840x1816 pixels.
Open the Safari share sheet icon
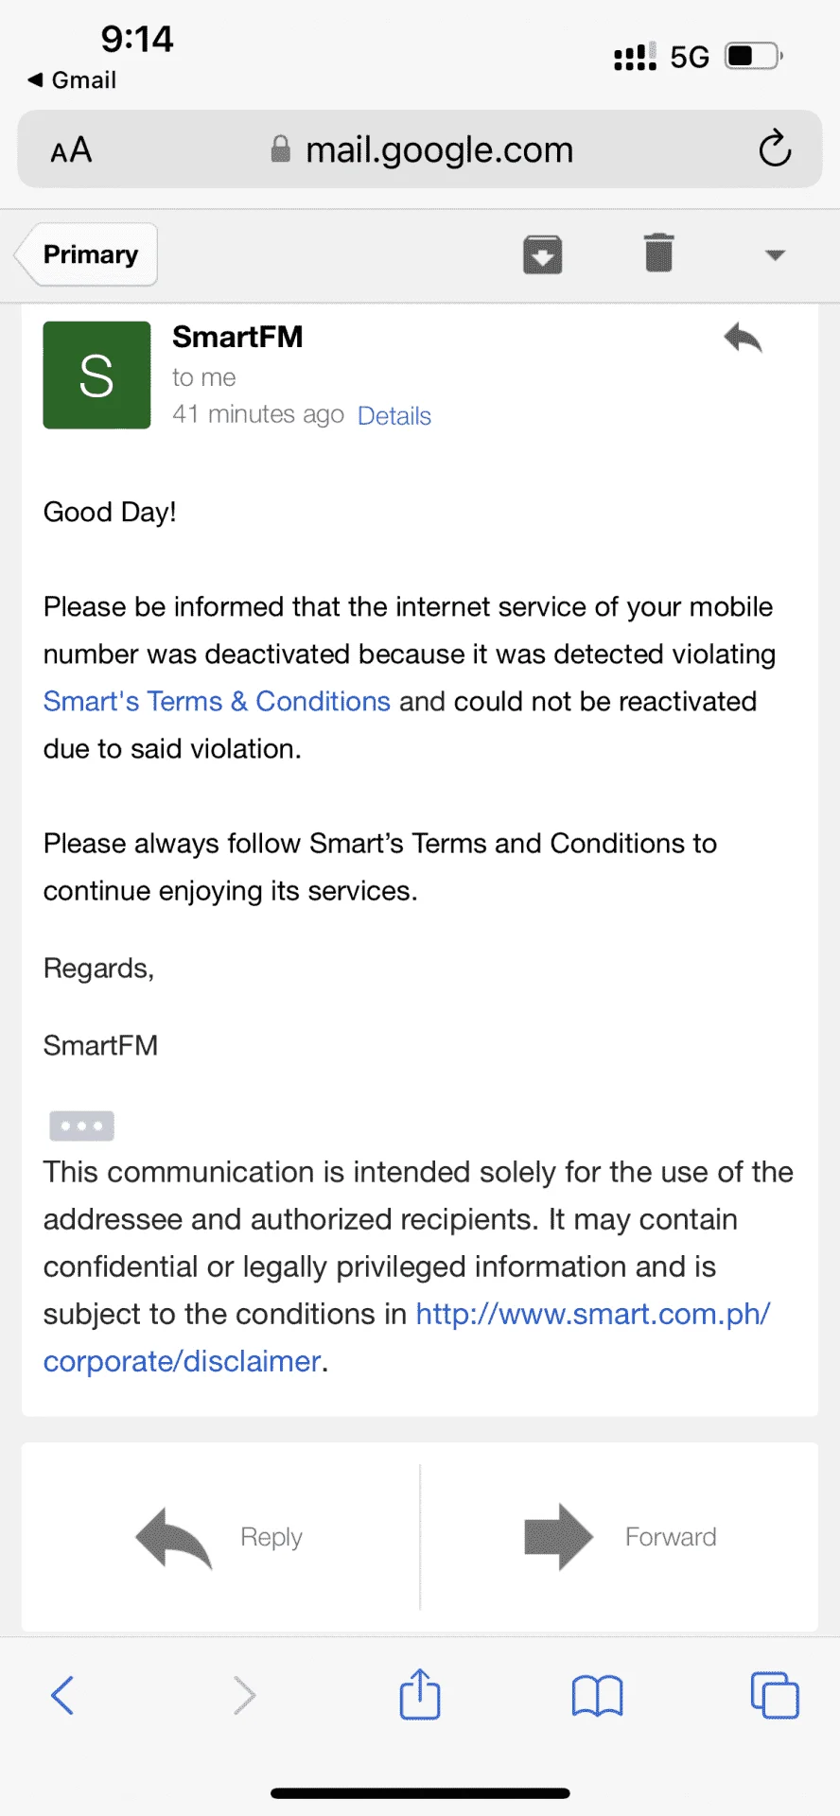(x=420, y=1693)
